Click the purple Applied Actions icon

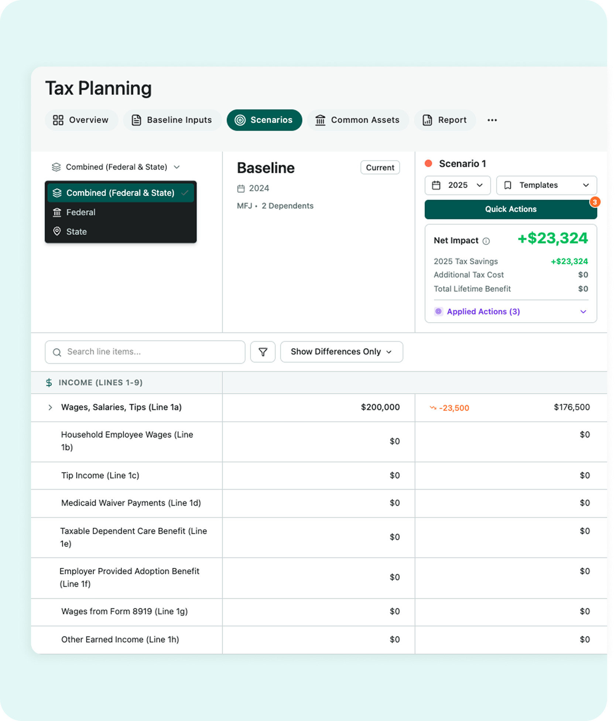pos(438,311)
